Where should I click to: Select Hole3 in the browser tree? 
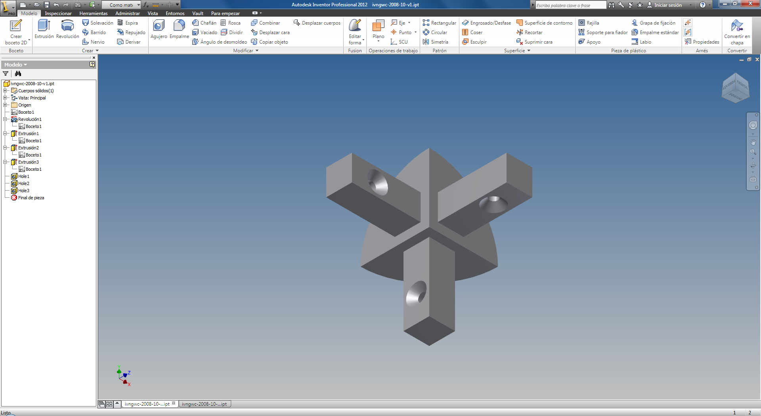pos(23,191)
